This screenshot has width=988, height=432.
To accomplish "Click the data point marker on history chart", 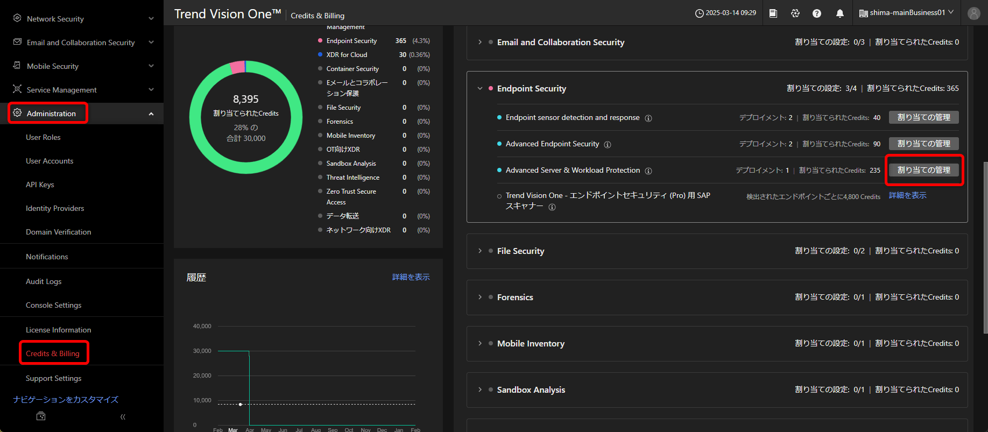I will pos(240,404).
